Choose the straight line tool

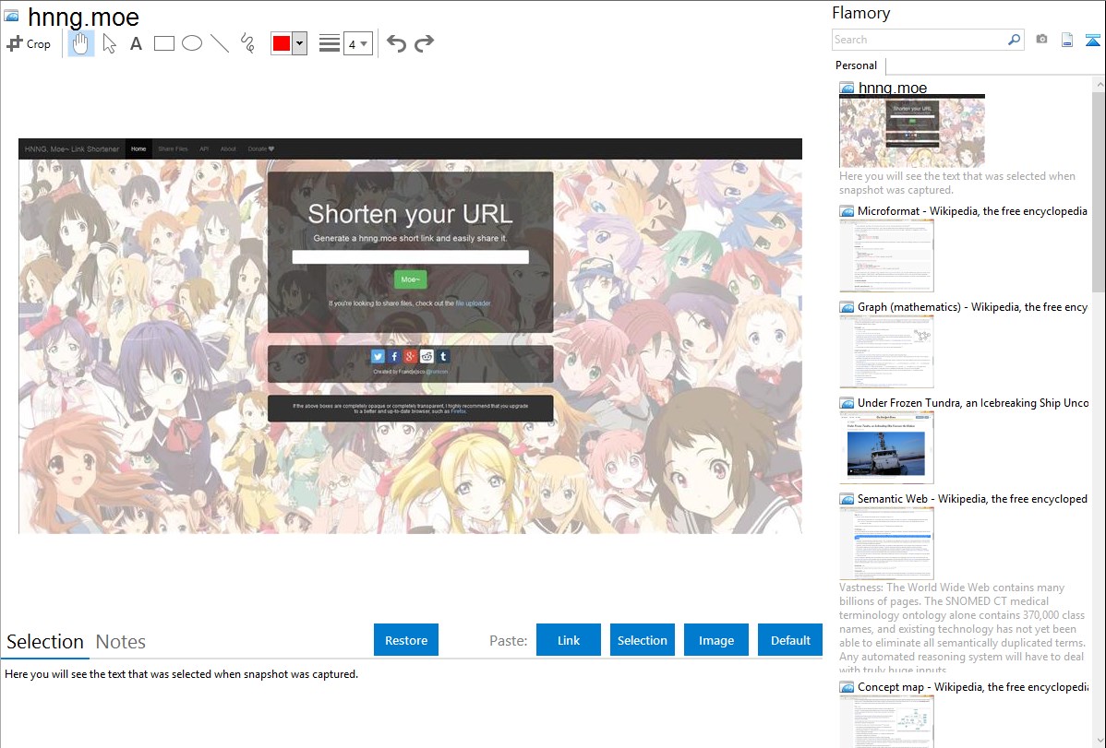click(220, 43)
